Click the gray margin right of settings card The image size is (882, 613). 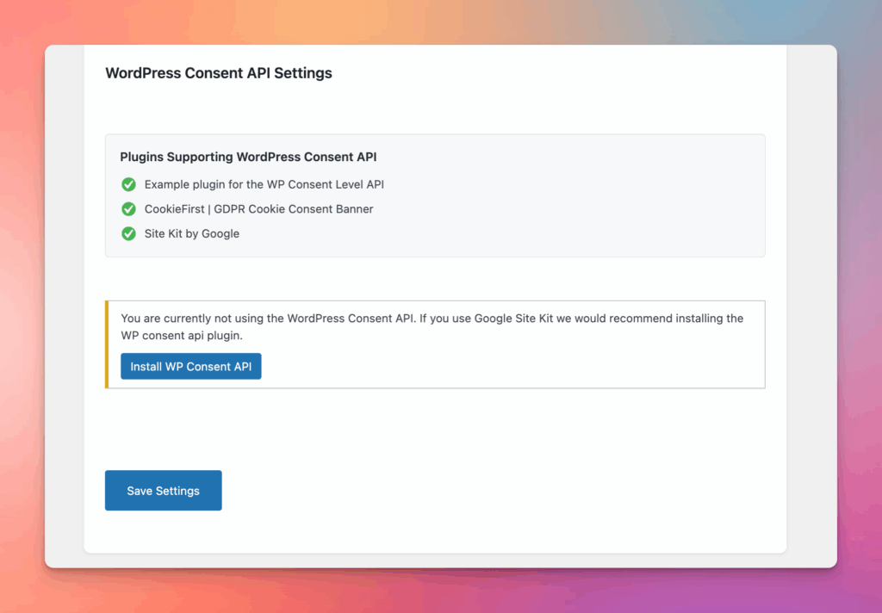pyautogui.click(x=811, y=301)
